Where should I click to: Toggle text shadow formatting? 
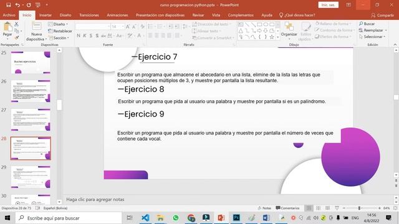pyautogui.click(x=97, y=36)
